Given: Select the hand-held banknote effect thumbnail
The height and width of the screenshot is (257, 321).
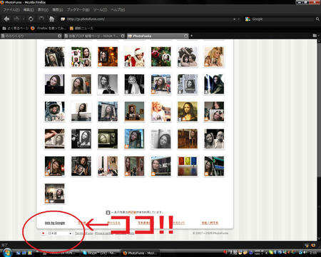Looking at the screenshot, I should click(54, 138).
